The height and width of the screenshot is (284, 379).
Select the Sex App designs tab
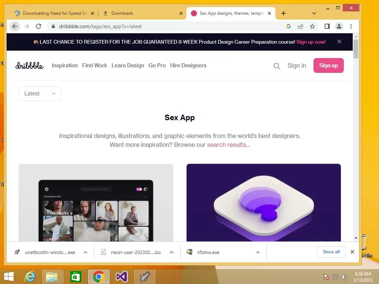(x=231, y=13)
